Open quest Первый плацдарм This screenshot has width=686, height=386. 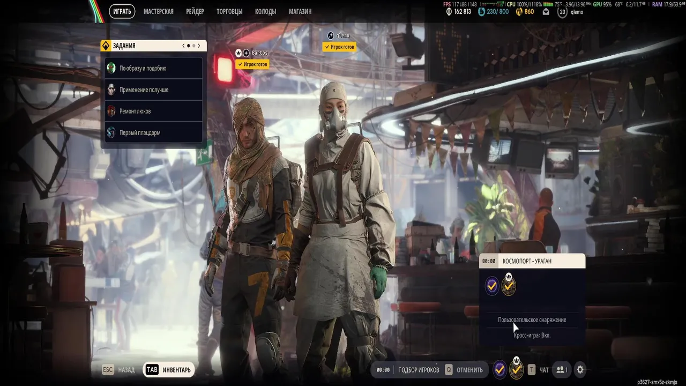(154, 132)
